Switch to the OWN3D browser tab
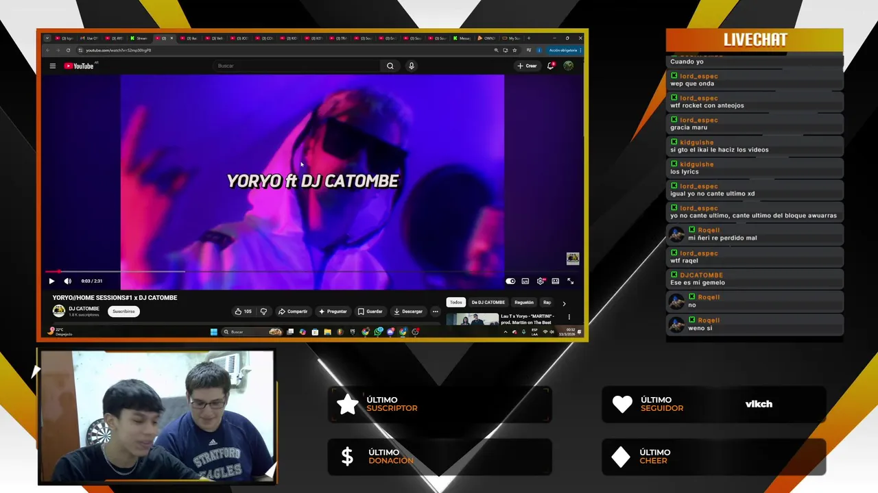 coord(486,38)
